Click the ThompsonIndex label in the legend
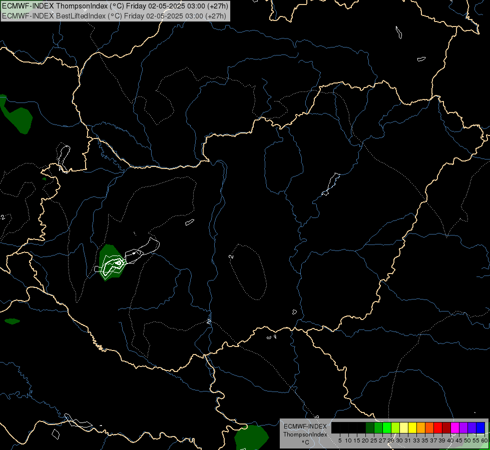490x450 pixels. coord(305,434)
